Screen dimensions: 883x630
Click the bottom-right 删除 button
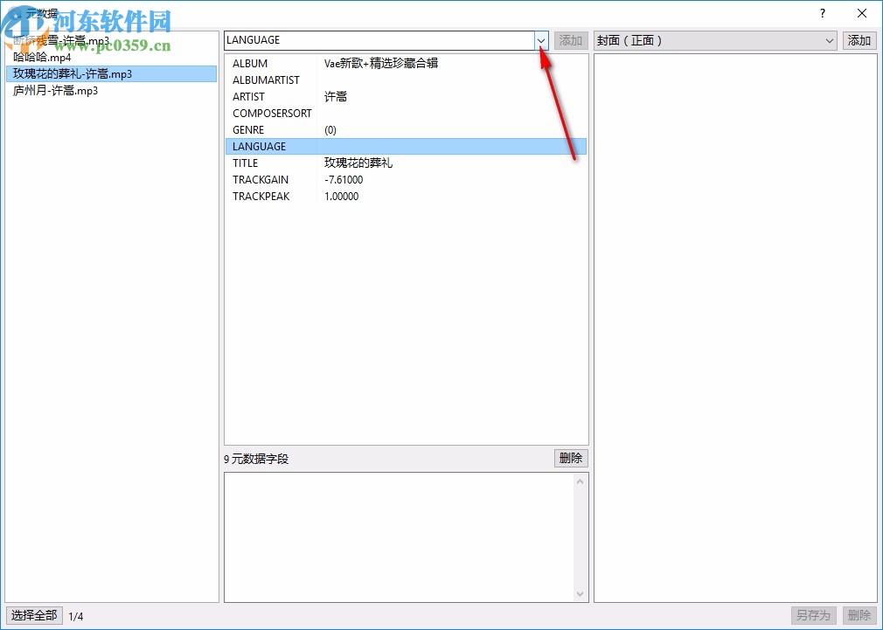point(859,615)
